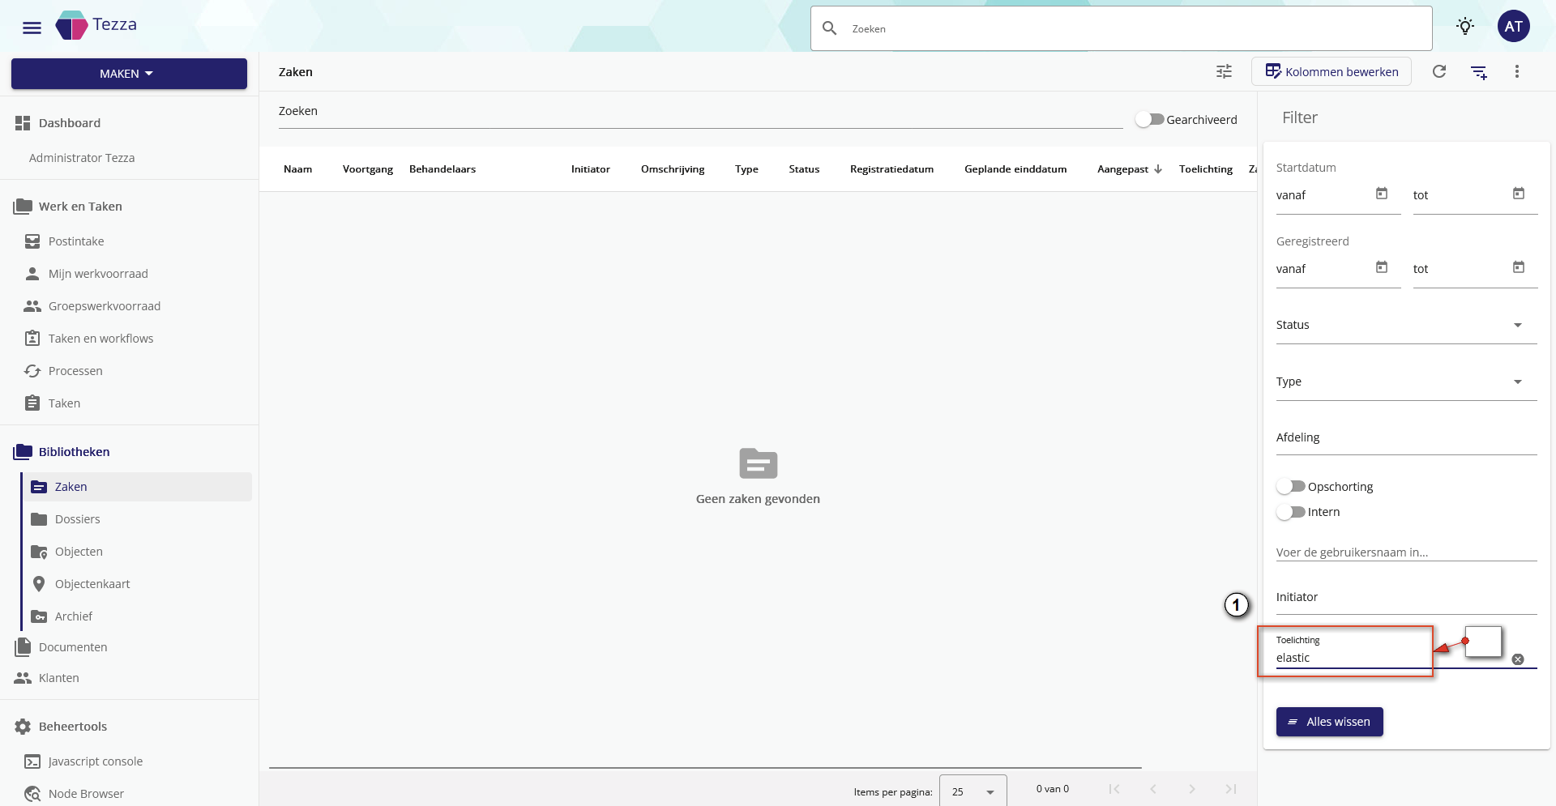The width and height of the screenshot is (1556, 806).
Task: Clear the Toelichting filter field
Action: [1518, 659]
